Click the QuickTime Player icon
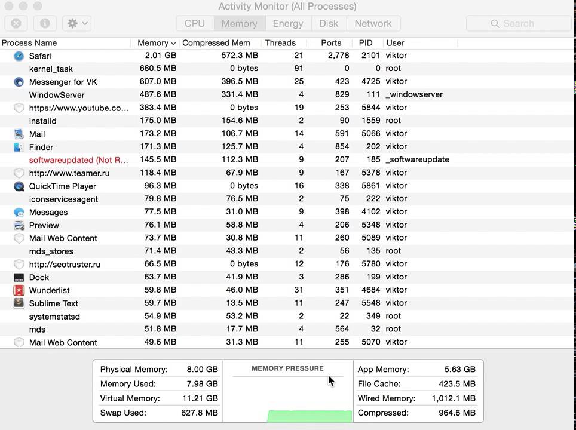 19,186
